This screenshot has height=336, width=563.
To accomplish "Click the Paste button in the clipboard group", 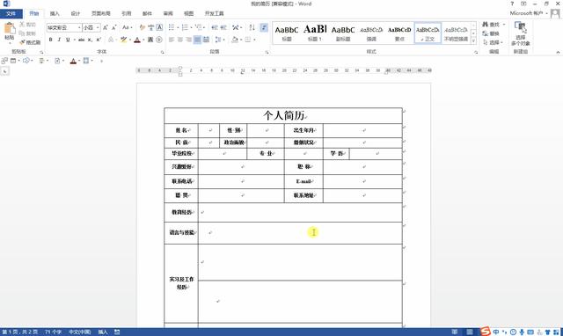I will [10, 32].
